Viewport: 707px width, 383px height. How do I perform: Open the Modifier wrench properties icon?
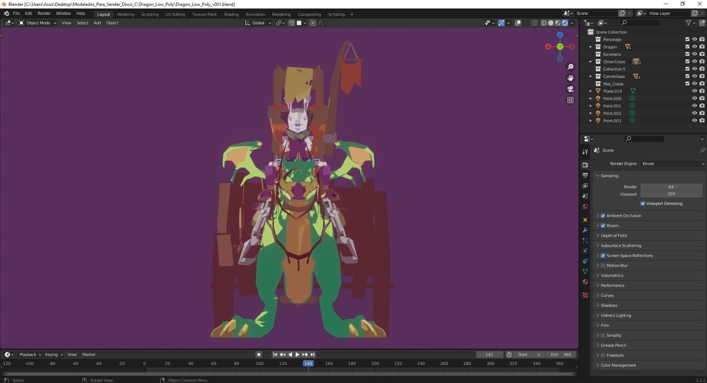(x=585, y=230)
